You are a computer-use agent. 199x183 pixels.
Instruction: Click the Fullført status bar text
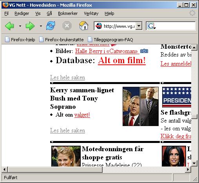point(11,178)
